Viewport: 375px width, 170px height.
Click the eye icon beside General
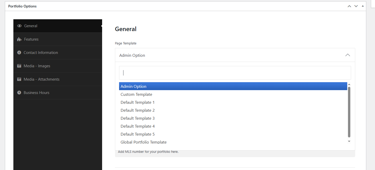19,26
